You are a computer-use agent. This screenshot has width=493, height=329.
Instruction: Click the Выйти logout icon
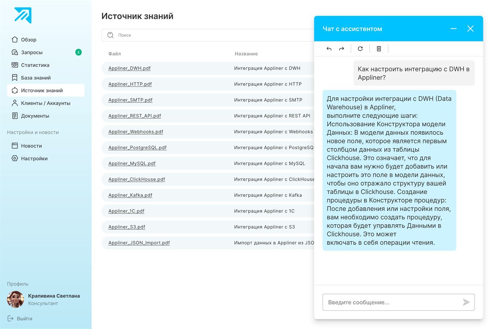pyautogui.click(x=11, y=318)
